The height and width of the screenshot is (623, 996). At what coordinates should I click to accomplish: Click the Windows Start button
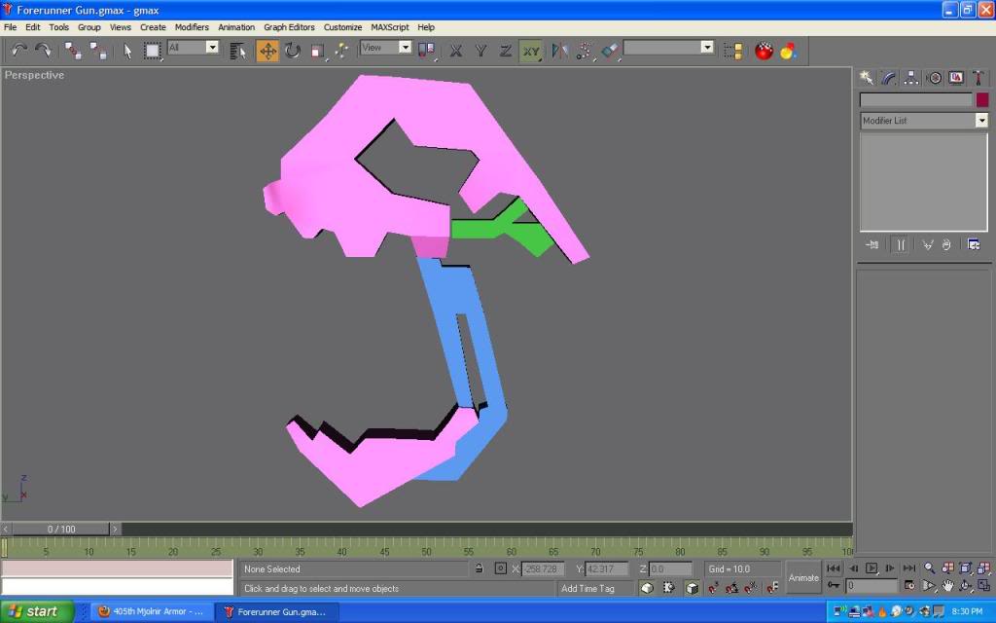(36, 611)
